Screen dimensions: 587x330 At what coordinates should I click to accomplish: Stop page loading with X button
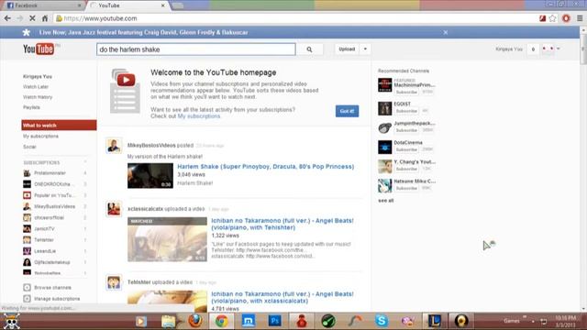tap(32, 18)
